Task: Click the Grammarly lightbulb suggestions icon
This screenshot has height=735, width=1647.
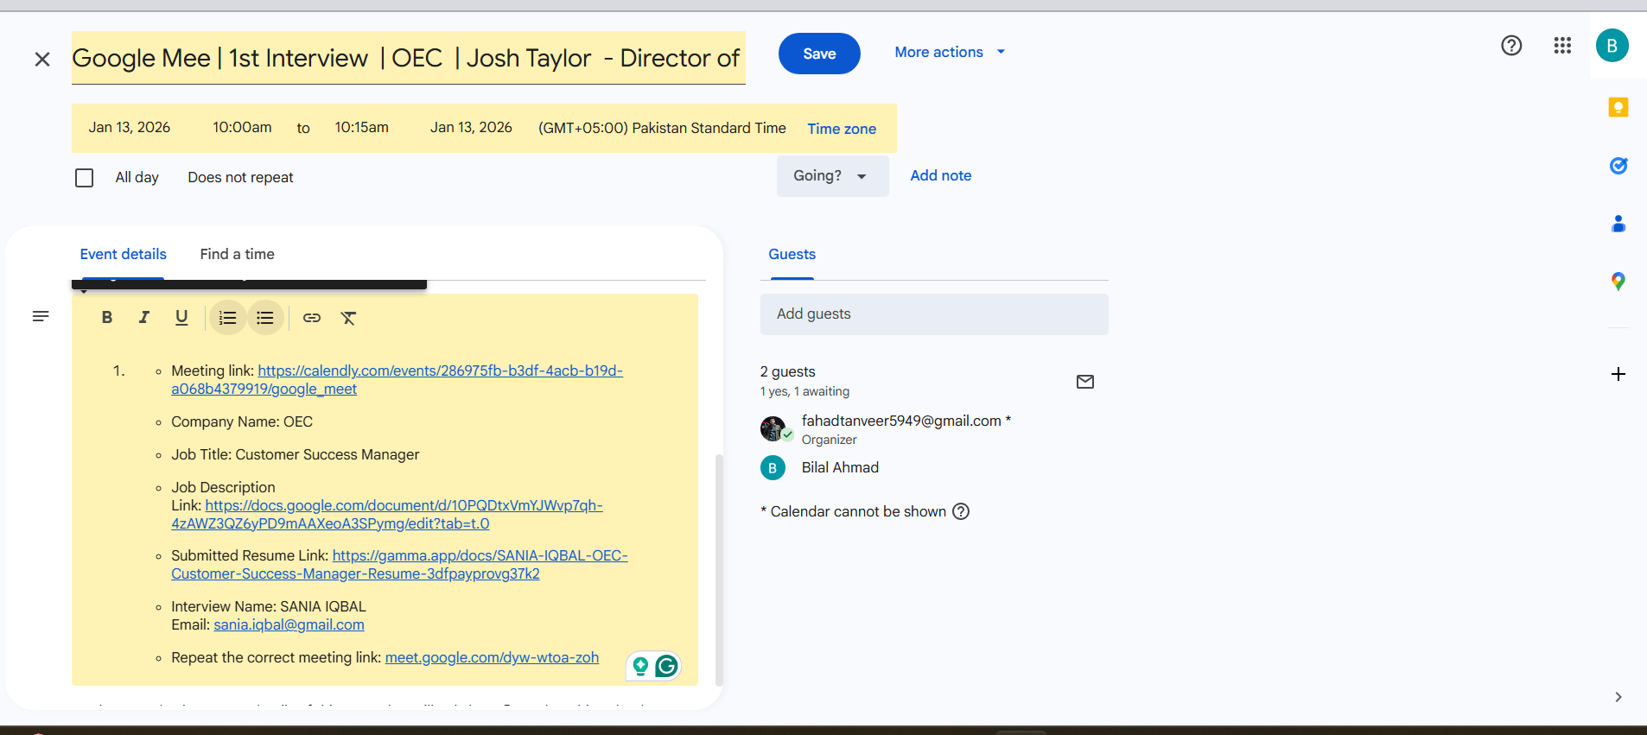Action: tap(640, 666)
